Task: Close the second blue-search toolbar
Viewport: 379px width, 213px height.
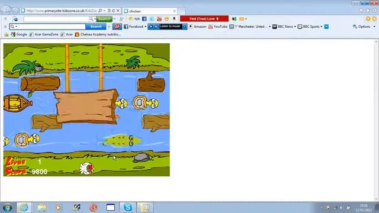Action: pos(5,26)
